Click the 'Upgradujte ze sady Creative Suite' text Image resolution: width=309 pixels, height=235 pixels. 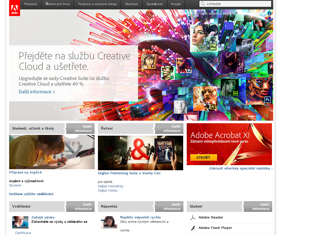click(x=64, y=81)
